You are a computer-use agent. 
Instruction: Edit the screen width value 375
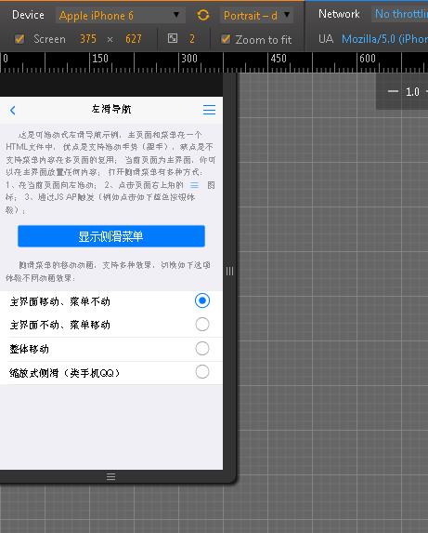[x=88, y=39]
